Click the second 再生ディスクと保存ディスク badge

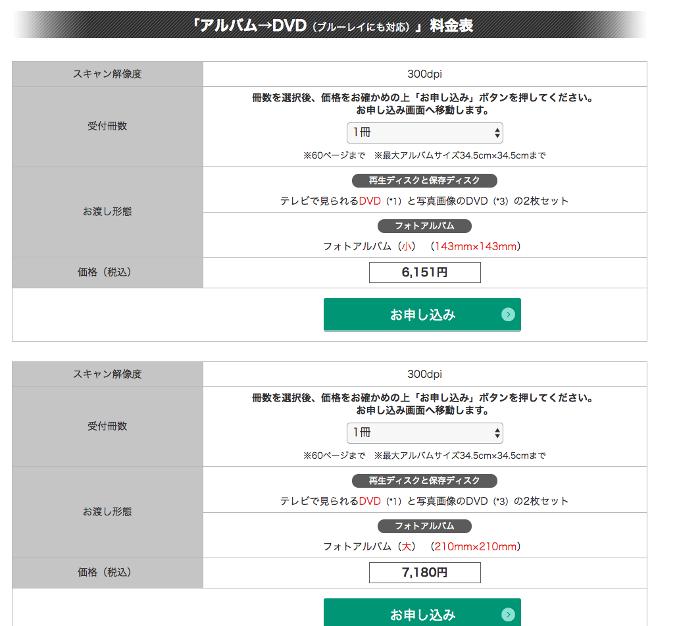424,481
